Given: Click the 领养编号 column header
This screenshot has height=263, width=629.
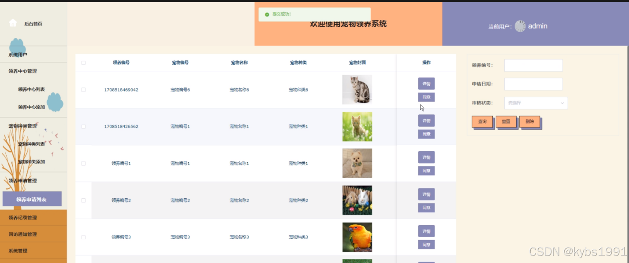Looking at the screenshot, I should (x=121, y=62).
